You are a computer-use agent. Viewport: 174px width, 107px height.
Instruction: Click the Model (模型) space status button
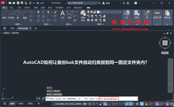85,104
